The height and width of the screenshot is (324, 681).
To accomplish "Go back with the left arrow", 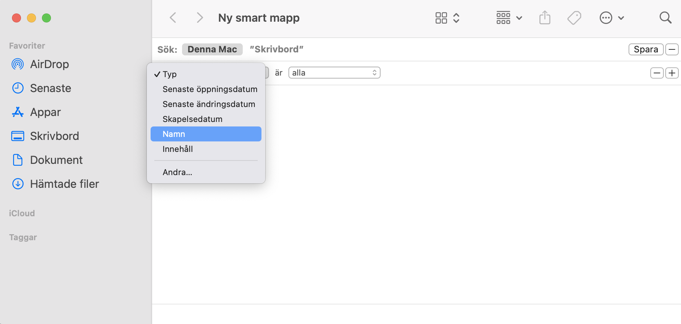I will click(173, 18).
